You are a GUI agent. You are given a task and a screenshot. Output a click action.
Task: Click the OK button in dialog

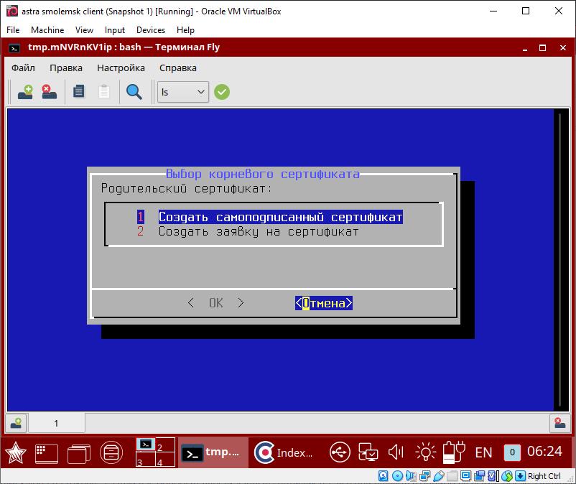pos(215,303)
